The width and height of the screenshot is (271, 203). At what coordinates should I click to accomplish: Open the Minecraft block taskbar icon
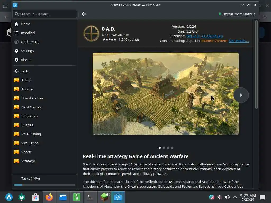click(104, 197)
